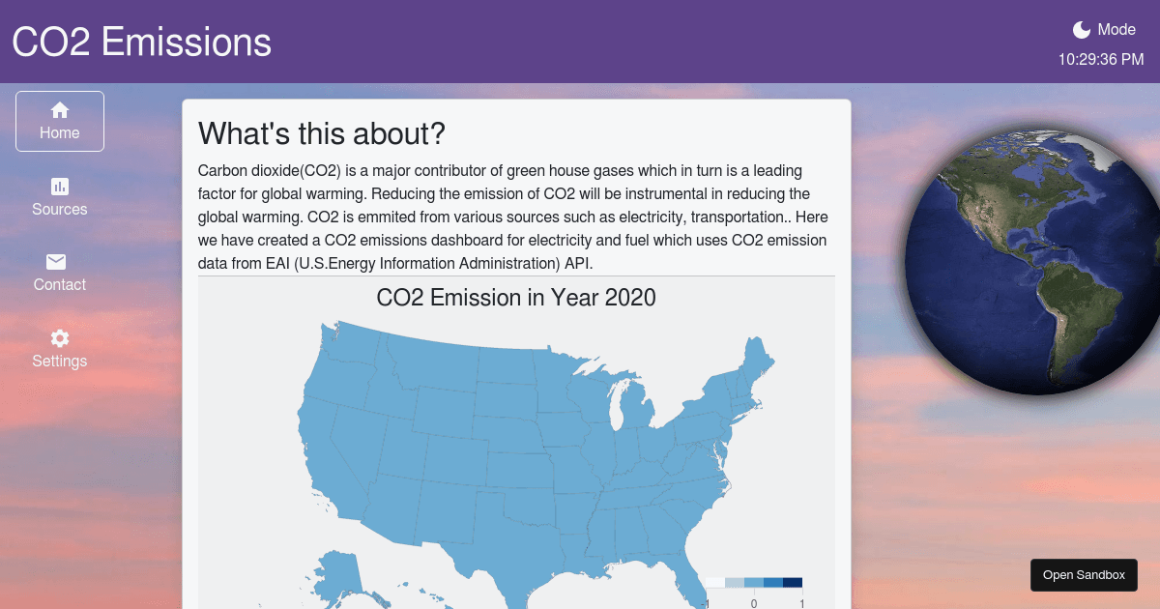This screenshot has width=1160, height=609.
Task: Open the Settings page
Action: [59, 349]
